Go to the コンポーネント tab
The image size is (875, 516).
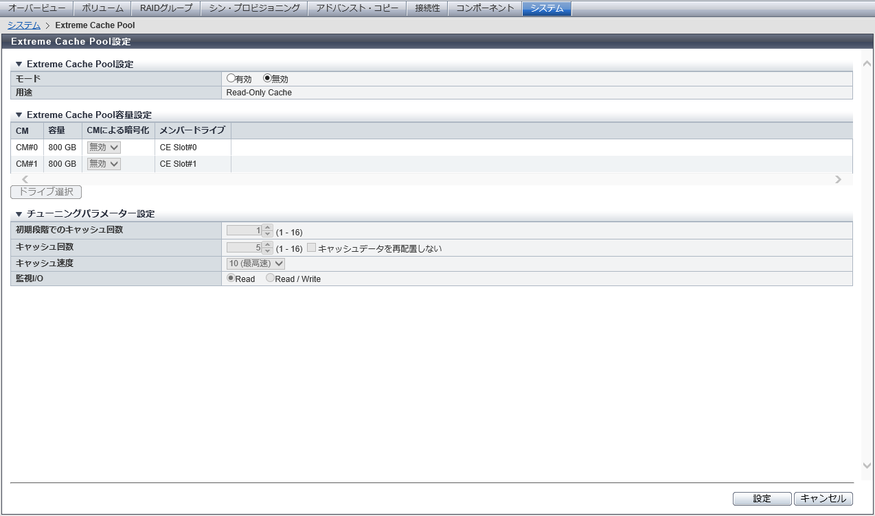coord(485,8)
